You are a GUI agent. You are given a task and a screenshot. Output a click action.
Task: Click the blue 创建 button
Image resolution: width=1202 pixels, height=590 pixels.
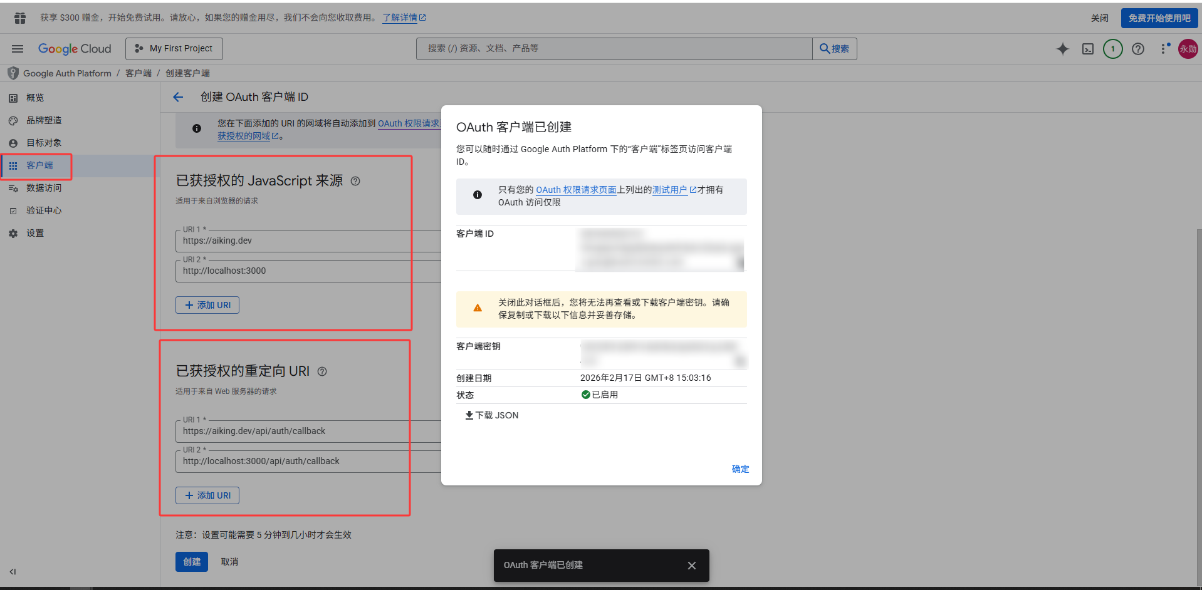click(192, 562)
